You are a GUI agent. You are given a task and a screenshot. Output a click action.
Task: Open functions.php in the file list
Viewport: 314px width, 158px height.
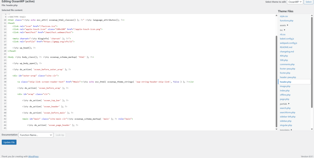[x=286, y=21]
